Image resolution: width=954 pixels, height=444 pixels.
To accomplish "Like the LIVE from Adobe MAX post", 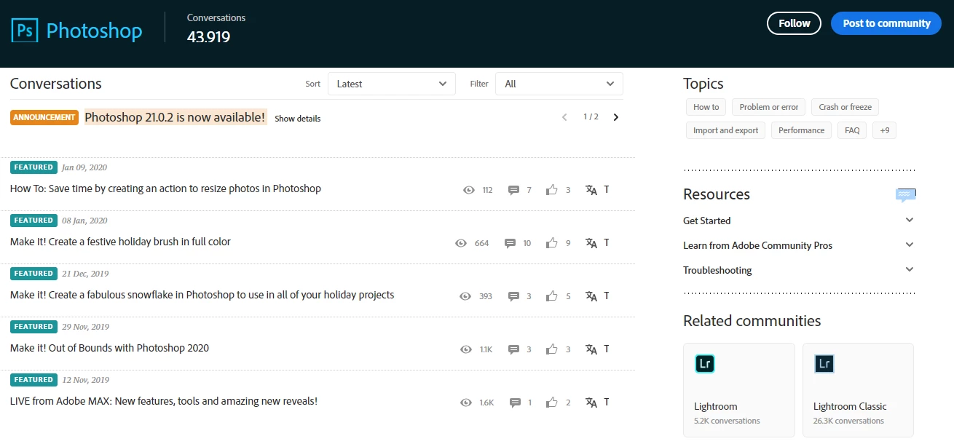I will [551, 403].
